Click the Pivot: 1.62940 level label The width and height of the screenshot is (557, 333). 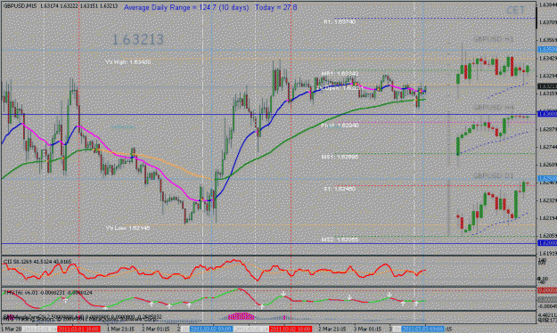340,126
